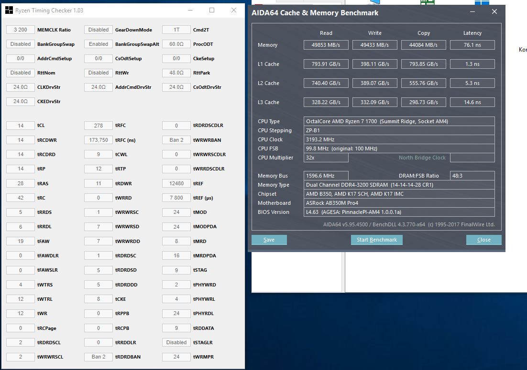The height and width of the screenshot is (370, 527).
Task: Click the DRAM:FSB Ratio 48:3 field
Action: point(472,176)
